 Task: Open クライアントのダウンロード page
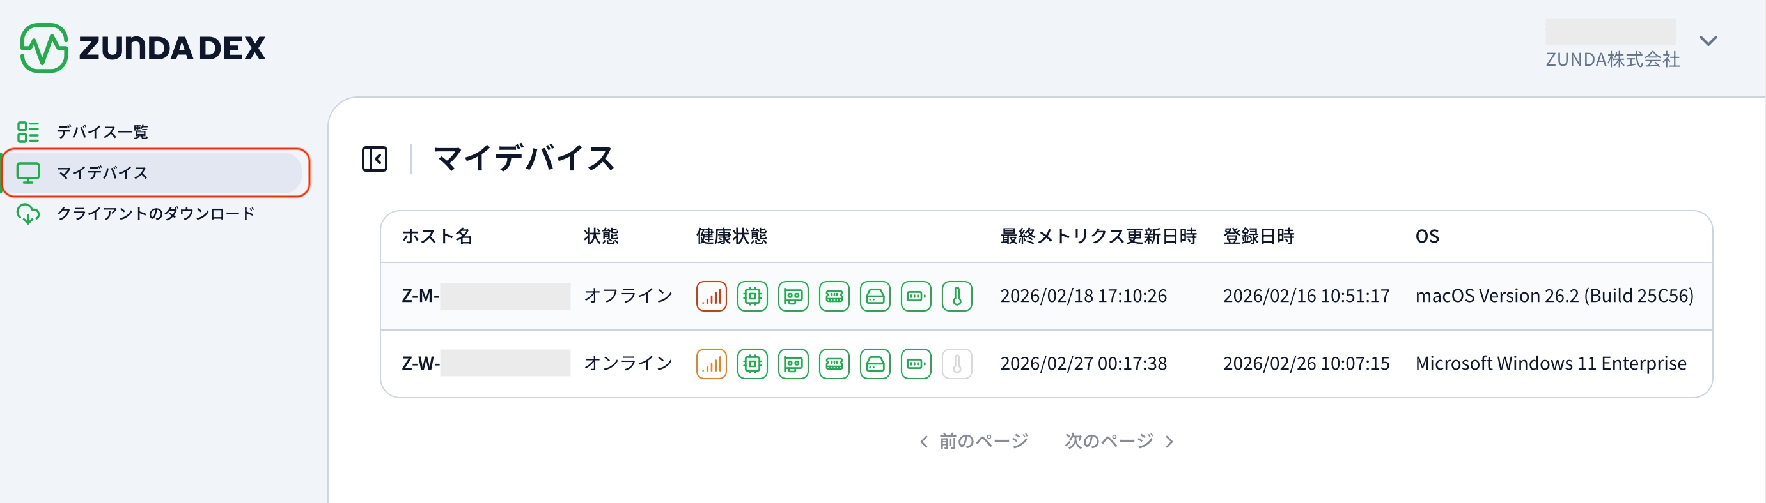155,213
